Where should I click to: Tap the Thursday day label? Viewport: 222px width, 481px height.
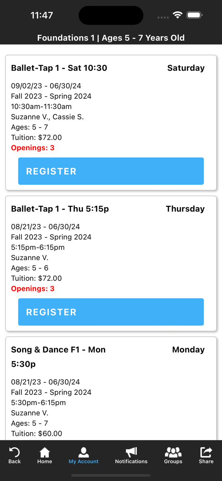[185, 209]
